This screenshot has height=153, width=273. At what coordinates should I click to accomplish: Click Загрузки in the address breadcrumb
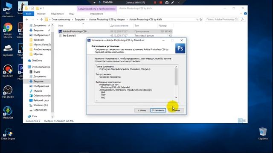(80, 20)
